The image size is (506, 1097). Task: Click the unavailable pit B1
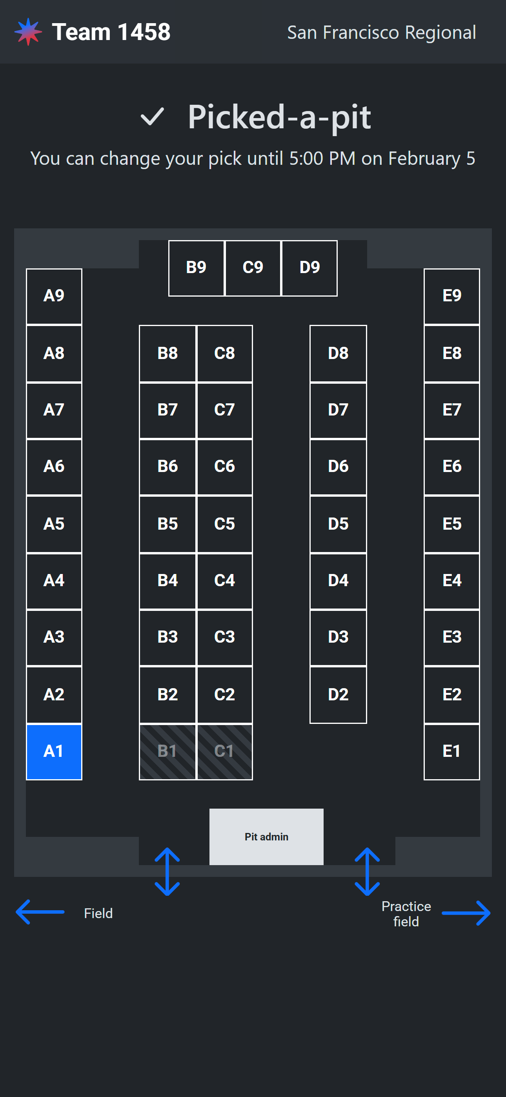coord(167,752)
